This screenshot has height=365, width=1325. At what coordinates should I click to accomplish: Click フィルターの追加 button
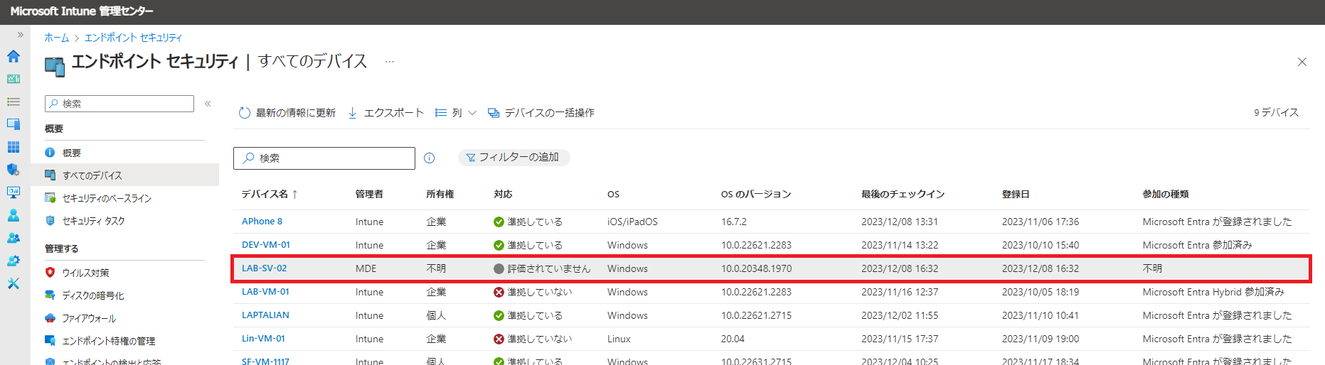click(x=513, y=158)
